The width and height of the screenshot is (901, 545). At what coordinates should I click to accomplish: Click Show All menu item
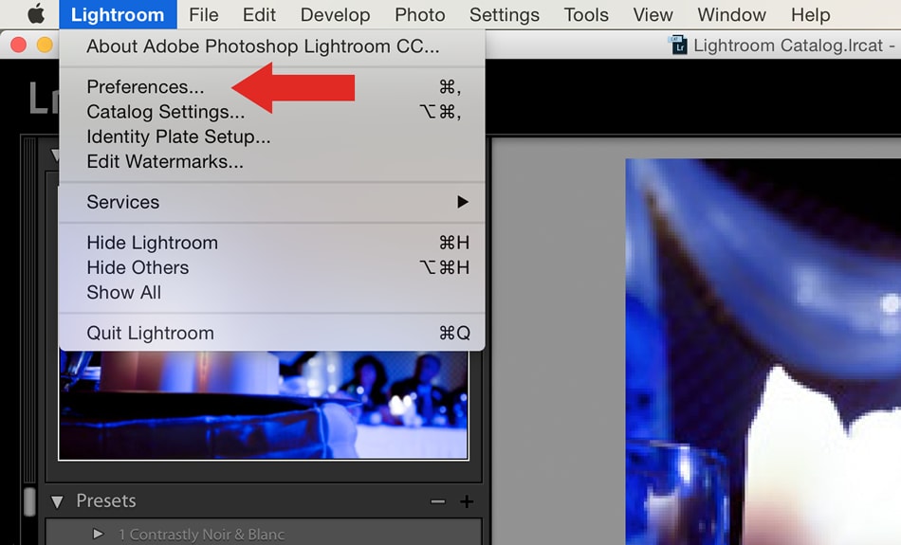[272, 292]
